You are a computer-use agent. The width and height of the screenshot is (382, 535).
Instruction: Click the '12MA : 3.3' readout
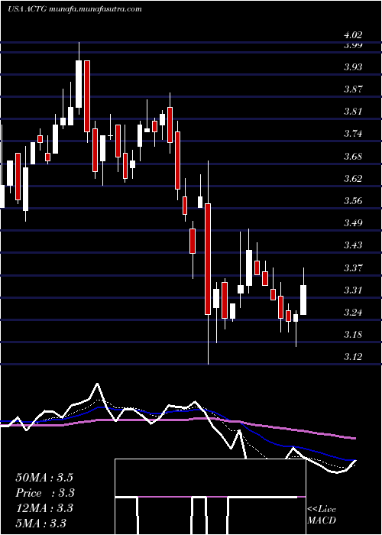44,508
